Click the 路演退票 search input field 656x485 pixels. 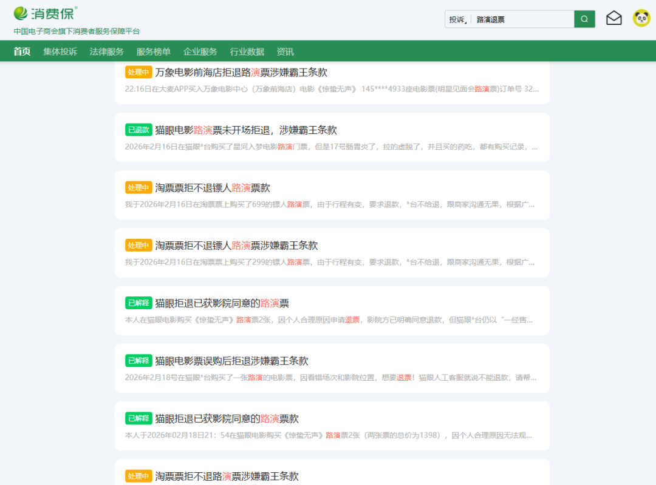(522, 19)
